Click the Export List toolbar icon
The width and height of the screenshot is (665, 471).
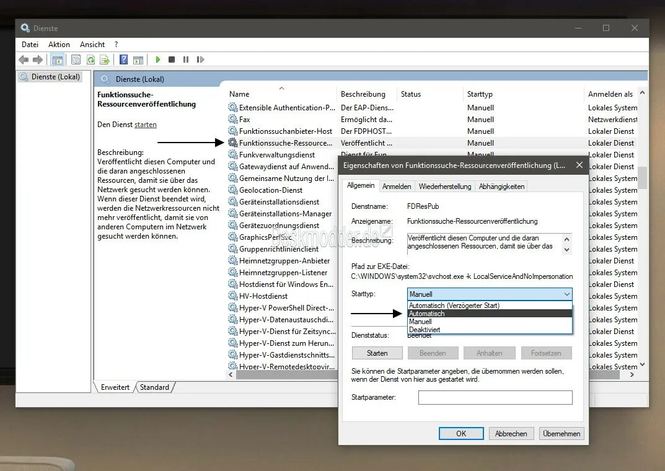click(x=105, y=59)
